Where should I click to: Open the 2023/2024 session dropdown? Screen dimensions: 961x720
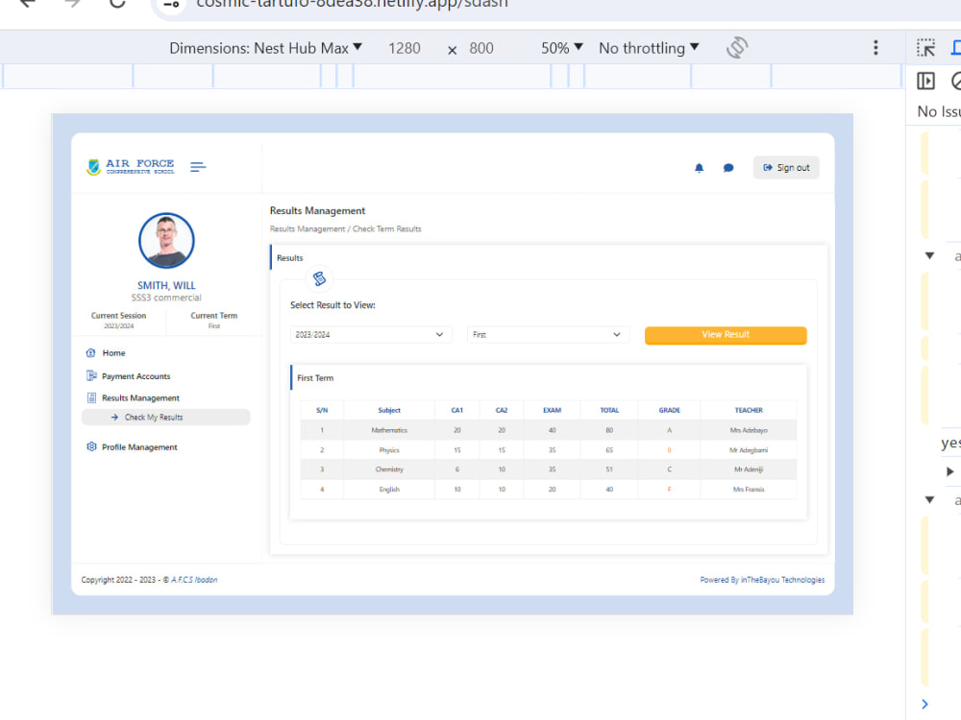371,335
